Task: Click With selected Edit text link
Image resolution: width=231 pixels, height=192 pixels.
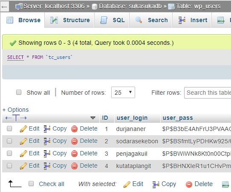Action: (138, 184)
